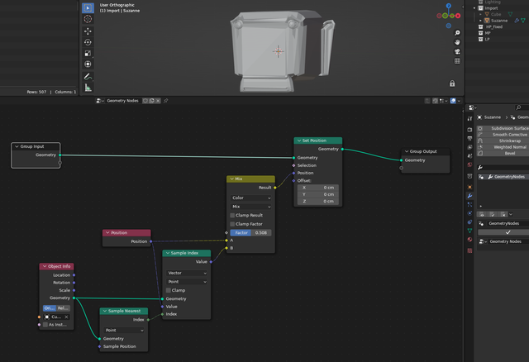Select the Measure ruler tool

click(x=88, y=88)
